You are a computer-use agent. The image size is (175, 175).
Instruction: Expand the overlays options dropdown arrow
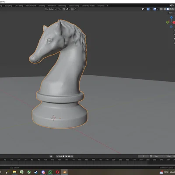pos(157,9)
